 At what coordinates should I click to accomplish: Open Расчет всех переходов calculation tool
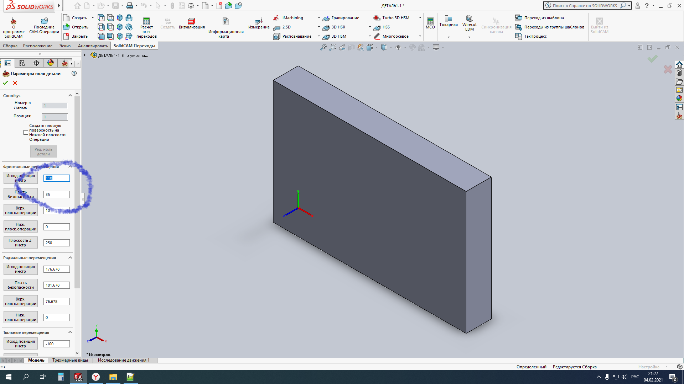(146, 21)
